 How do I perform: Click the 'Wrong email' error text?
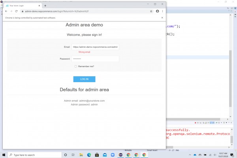(84, 52)
